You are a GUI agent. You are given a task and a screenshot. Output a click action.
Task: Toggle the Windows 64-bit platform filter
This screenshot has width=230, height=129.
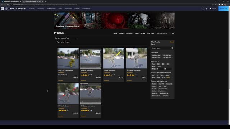[156, 96]
